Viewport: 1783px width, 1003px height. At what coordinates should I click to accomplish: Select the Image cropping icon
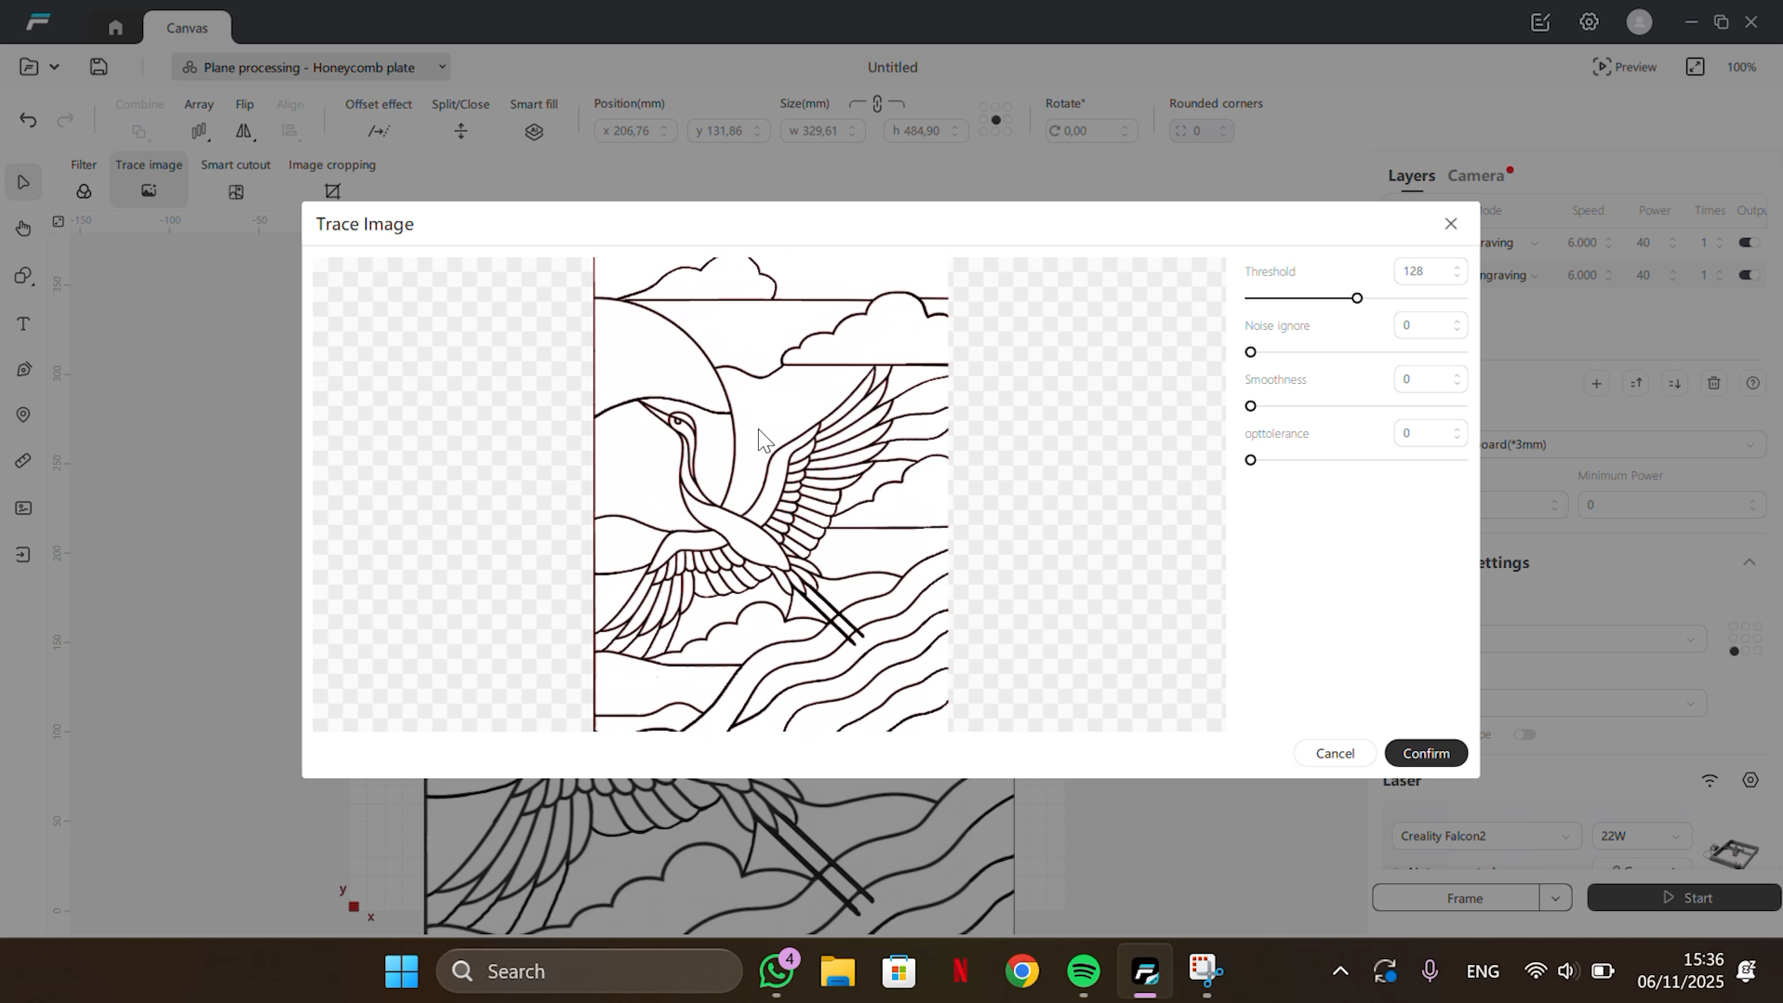point(332,191)
